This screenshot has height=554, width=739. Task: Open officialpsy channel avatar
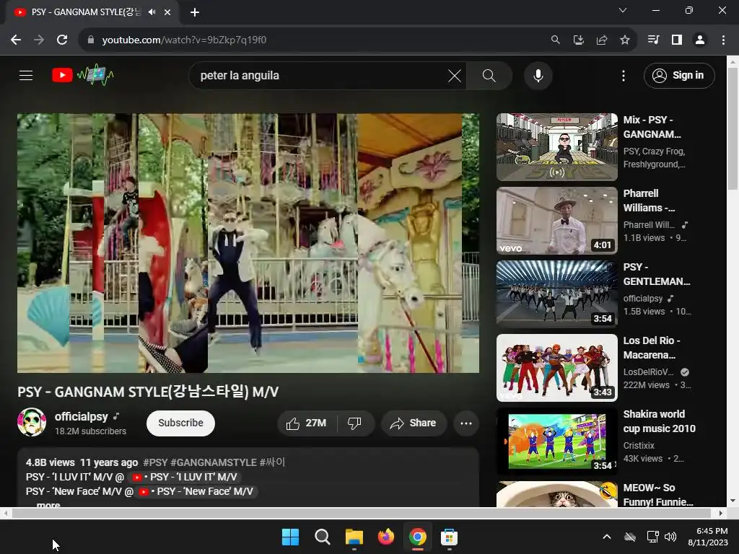[32, 422]
